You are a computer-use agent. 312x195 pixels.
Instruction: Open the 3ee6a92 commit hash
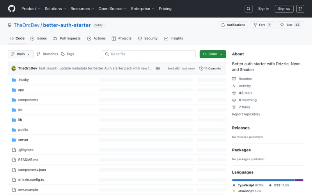174,69
